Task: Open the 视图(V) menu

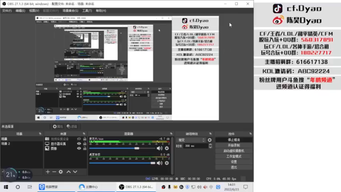Action: coord(34,11)
